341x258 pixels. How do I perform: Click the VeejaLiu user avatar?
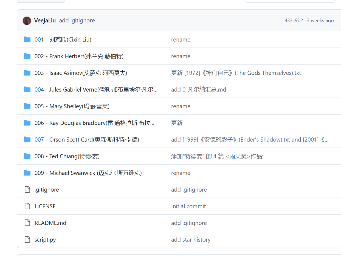27,20
